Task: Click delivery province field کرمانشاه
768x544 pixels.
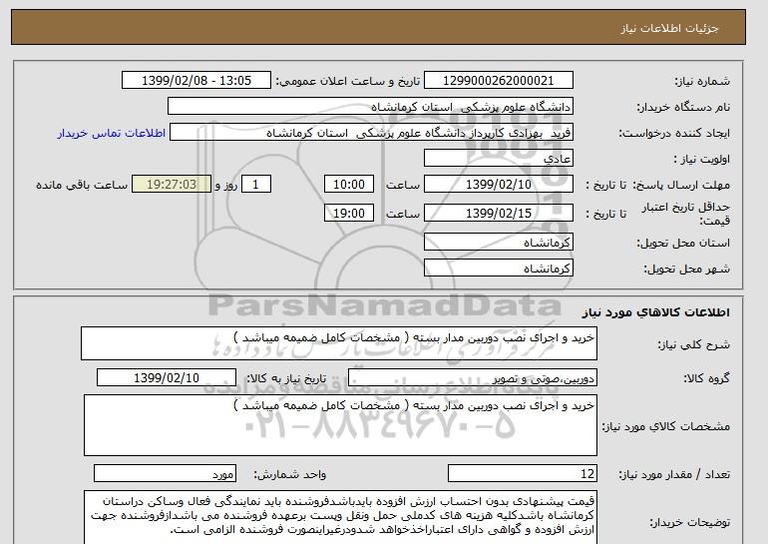Action: tap(498, 243)
